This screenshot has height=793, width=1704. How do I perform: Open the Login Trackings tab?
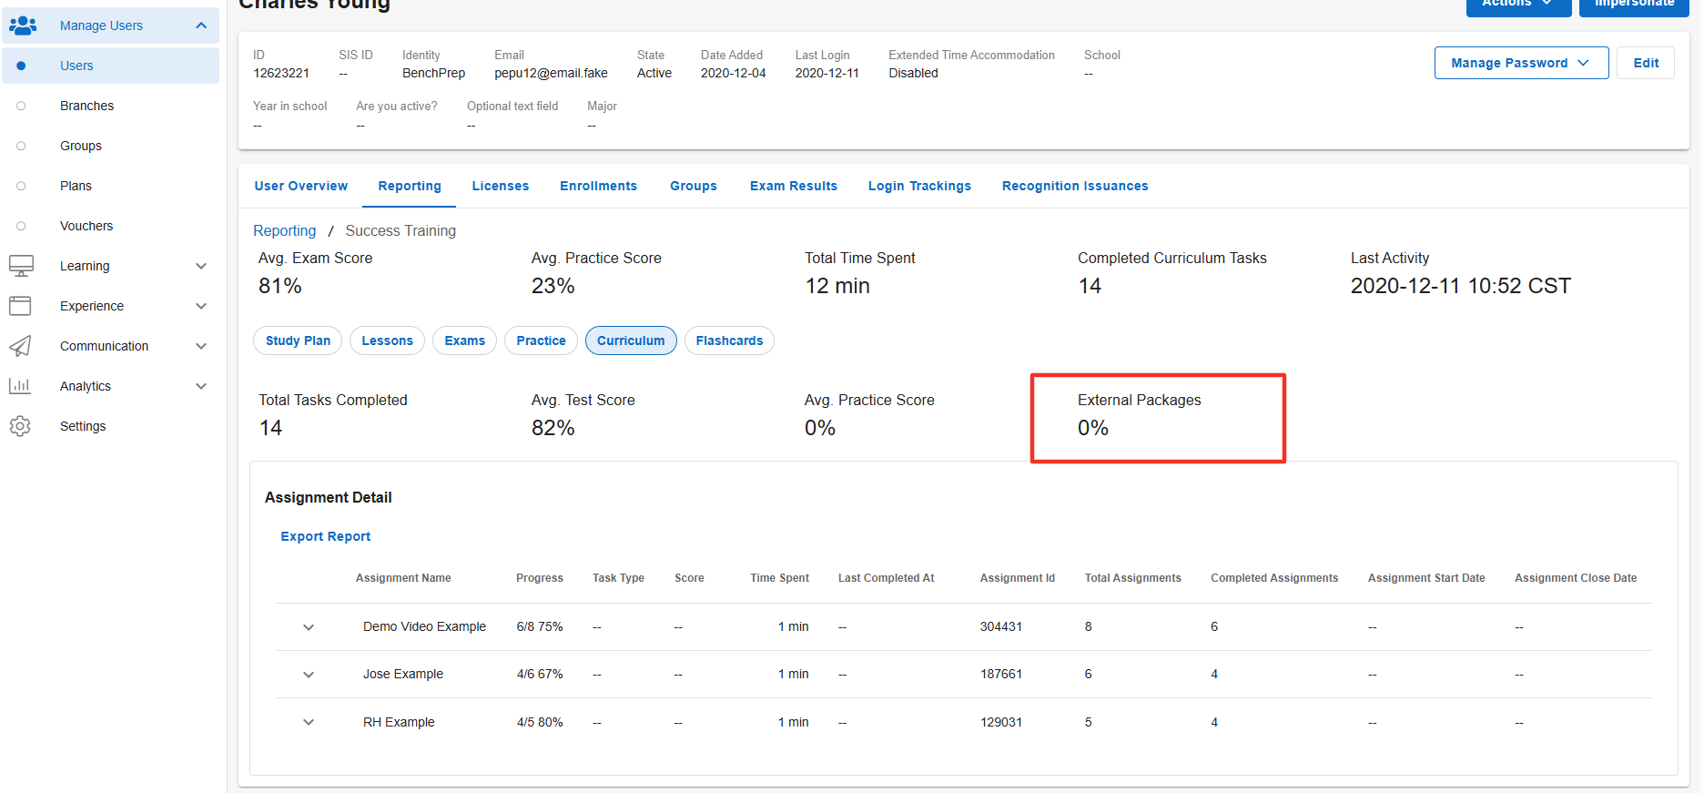(x=919, y=186)
